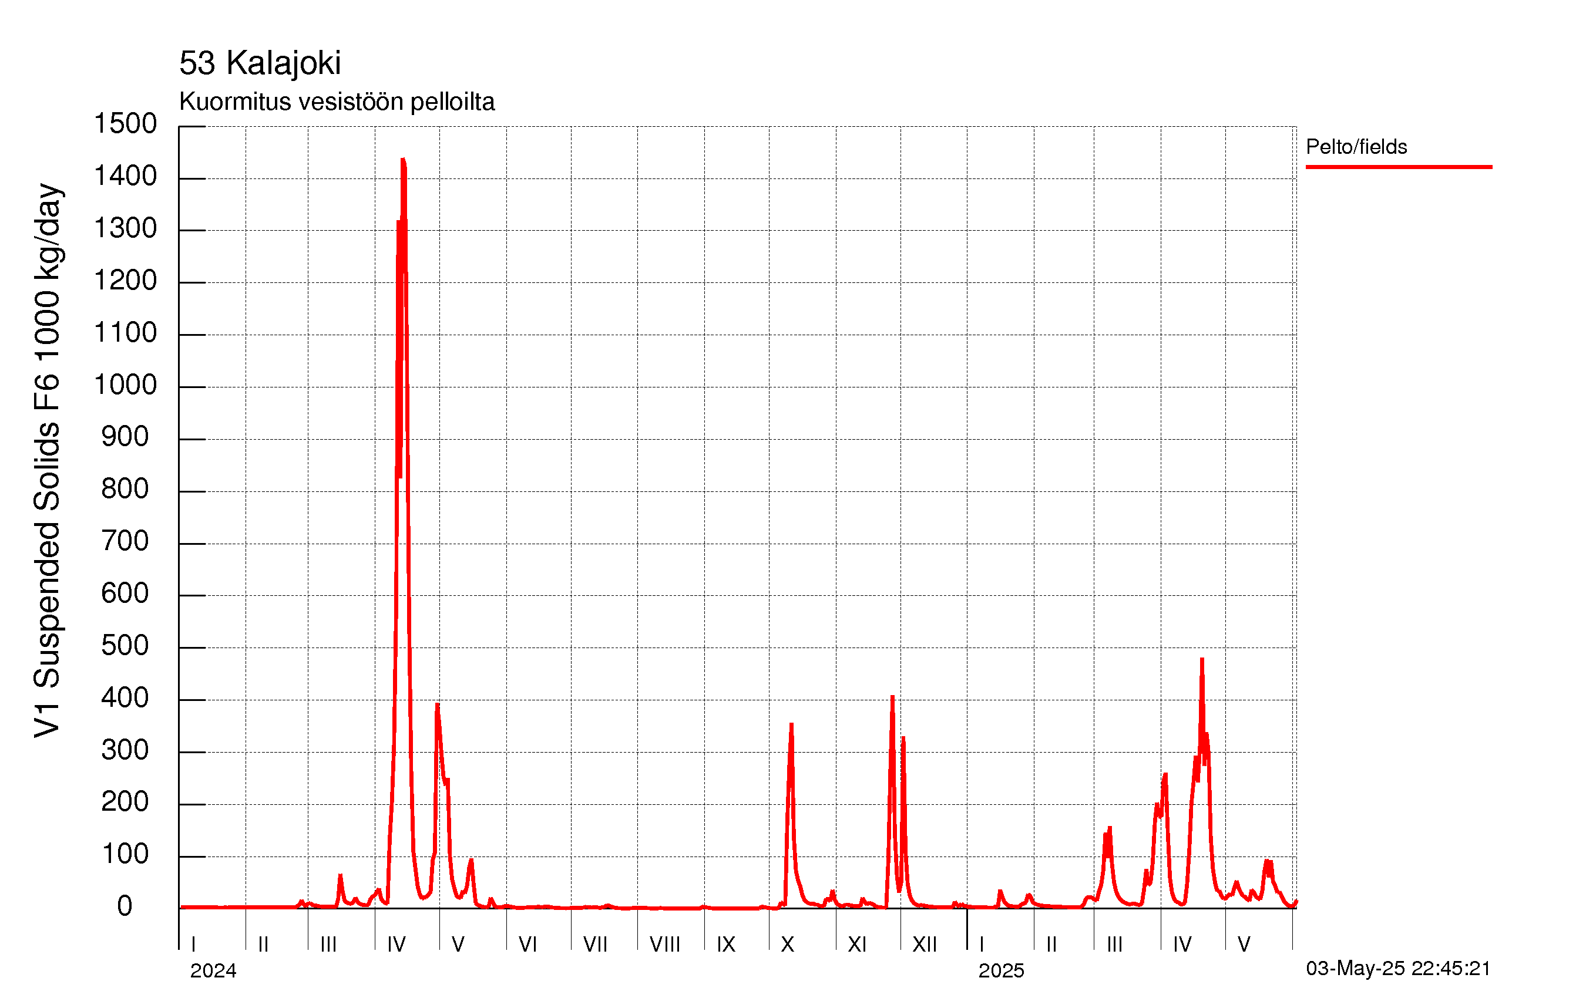
Task: Click the chart title '53 Kalajoki'
Action: (260, 63)
